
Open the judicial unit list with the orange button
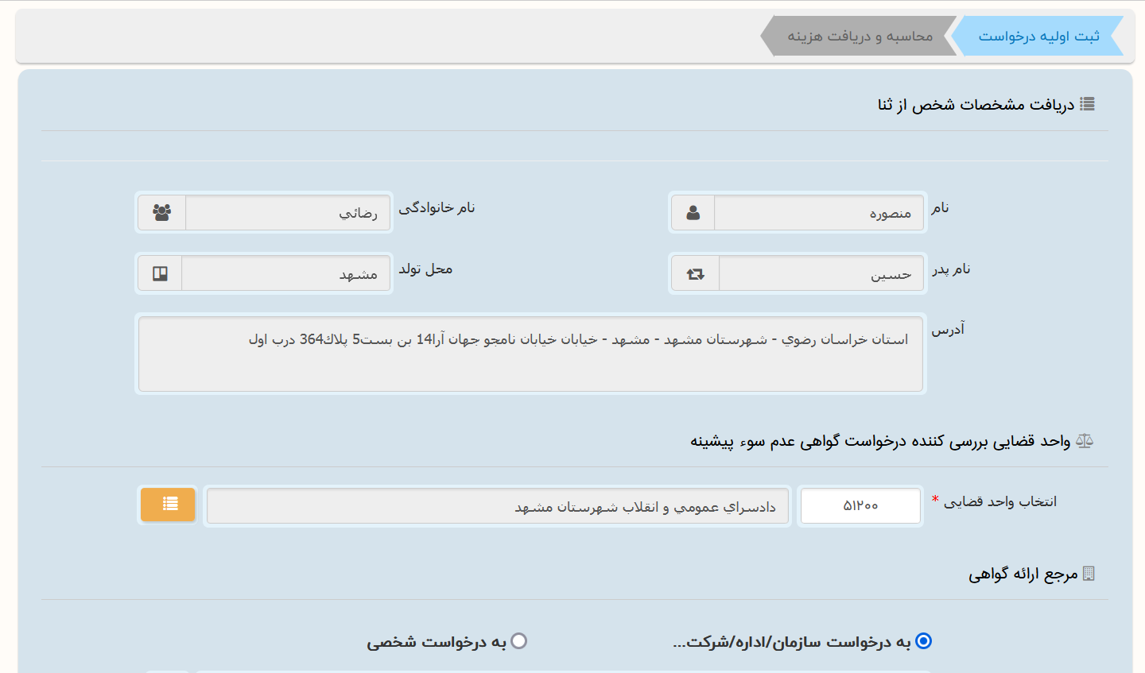169,505
